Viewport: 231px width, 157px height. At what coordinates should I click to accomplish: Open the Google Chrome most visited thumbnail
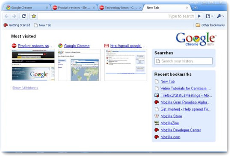[80, 65]
